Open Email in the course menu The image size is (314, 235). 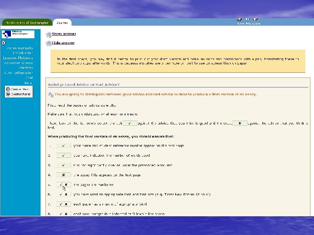pos(28,83)
